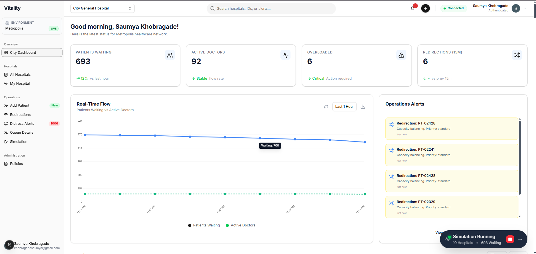536x254 pixels.
Task: Open simulation details arrow
Action: [x=520, y=239]
